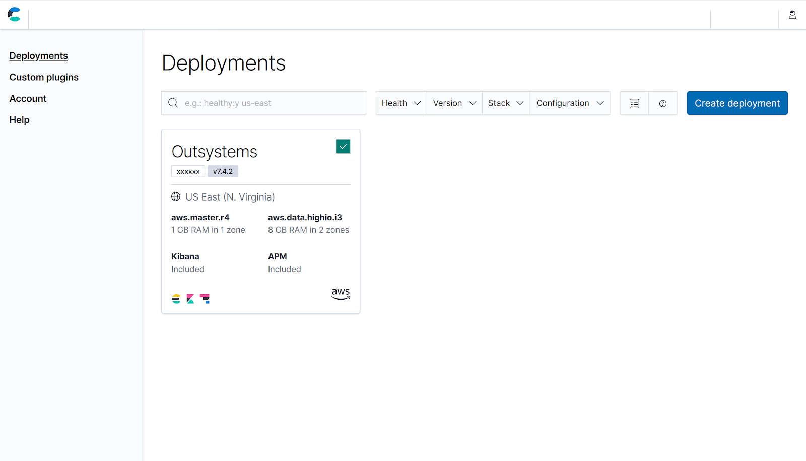
Task: Click '8 GB RAM in 2 zones' text
Action: [x=308, y=230]
